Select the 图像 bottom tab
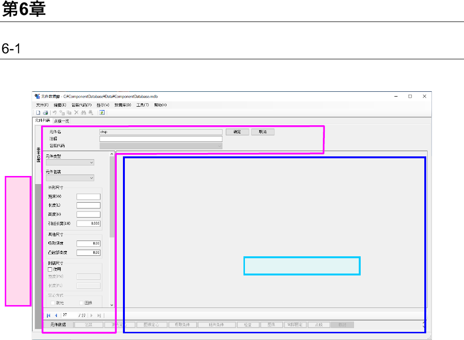The width and height of the screenshot is (464, 340). coord(271,325)
